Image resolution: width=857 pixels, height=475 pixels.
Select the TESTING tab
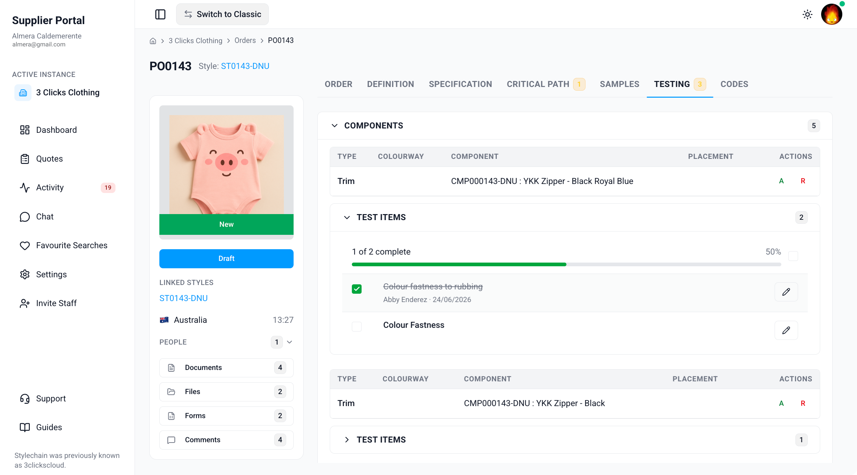680,84
